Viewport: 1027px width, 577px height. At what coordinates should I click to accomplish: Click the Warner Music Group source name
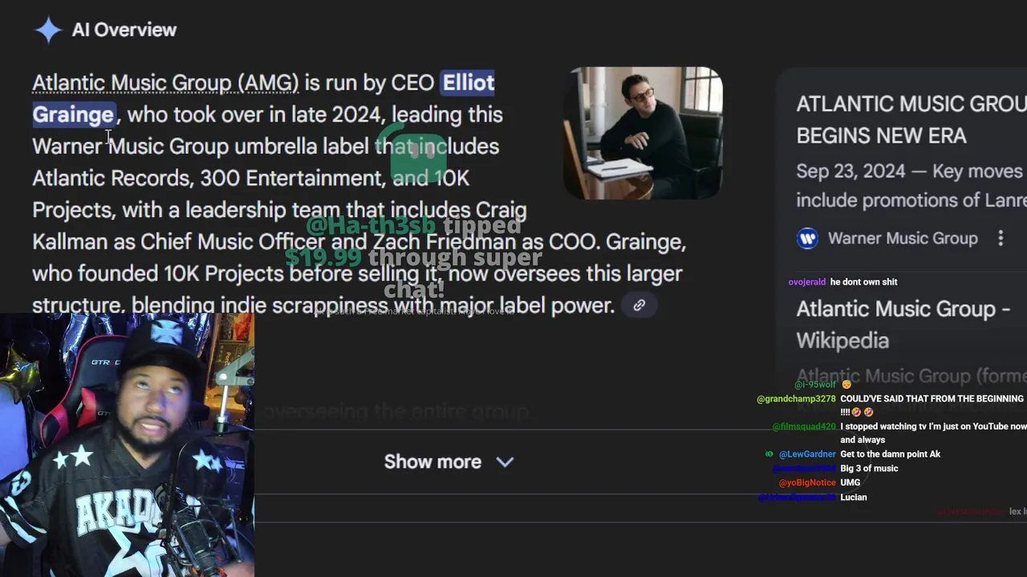click(x=903, y=238)
